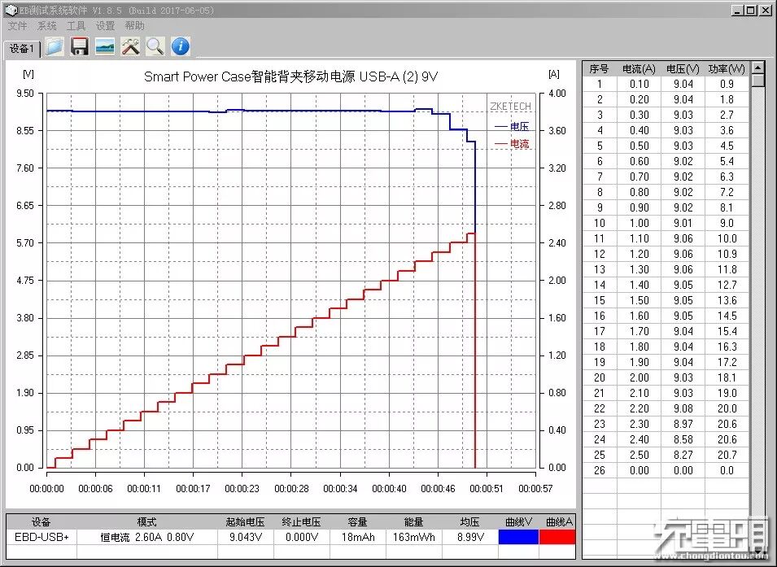Open settings via hammer and wrench icon
Image resolution: width=777 pixels, height=567 pixels.
pos(130,46)
